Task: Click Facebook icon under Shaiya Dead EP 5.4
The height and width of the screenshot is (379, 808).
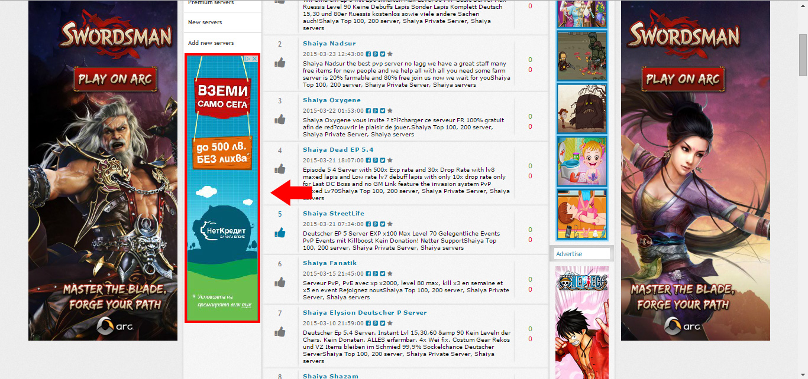Action: point(369,160)
